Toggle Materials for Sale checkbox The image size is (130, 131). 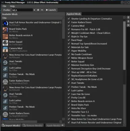click(x=69, y=47)
